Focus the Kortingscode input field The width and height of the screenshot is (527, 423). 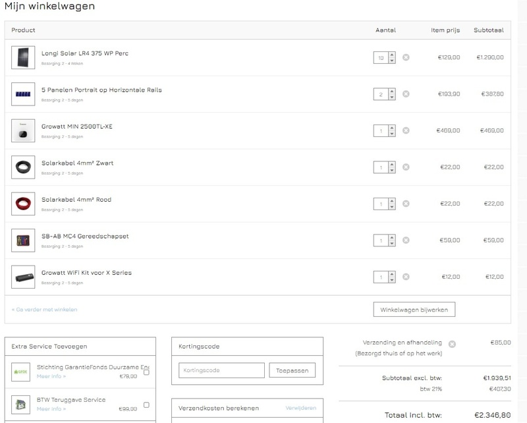click(x=221, y=370)
